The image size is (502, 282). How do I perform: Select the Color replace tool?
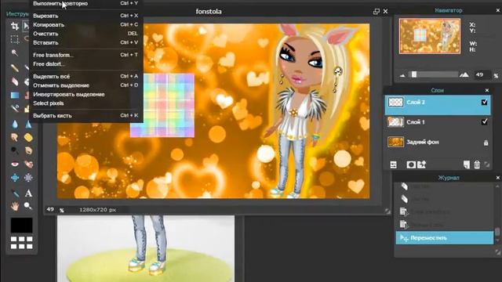coord(15,109)
